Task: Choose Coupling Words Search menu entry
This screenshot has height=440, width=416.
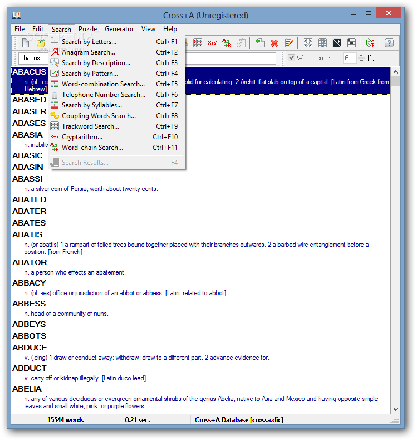Action: coord(117,116)
